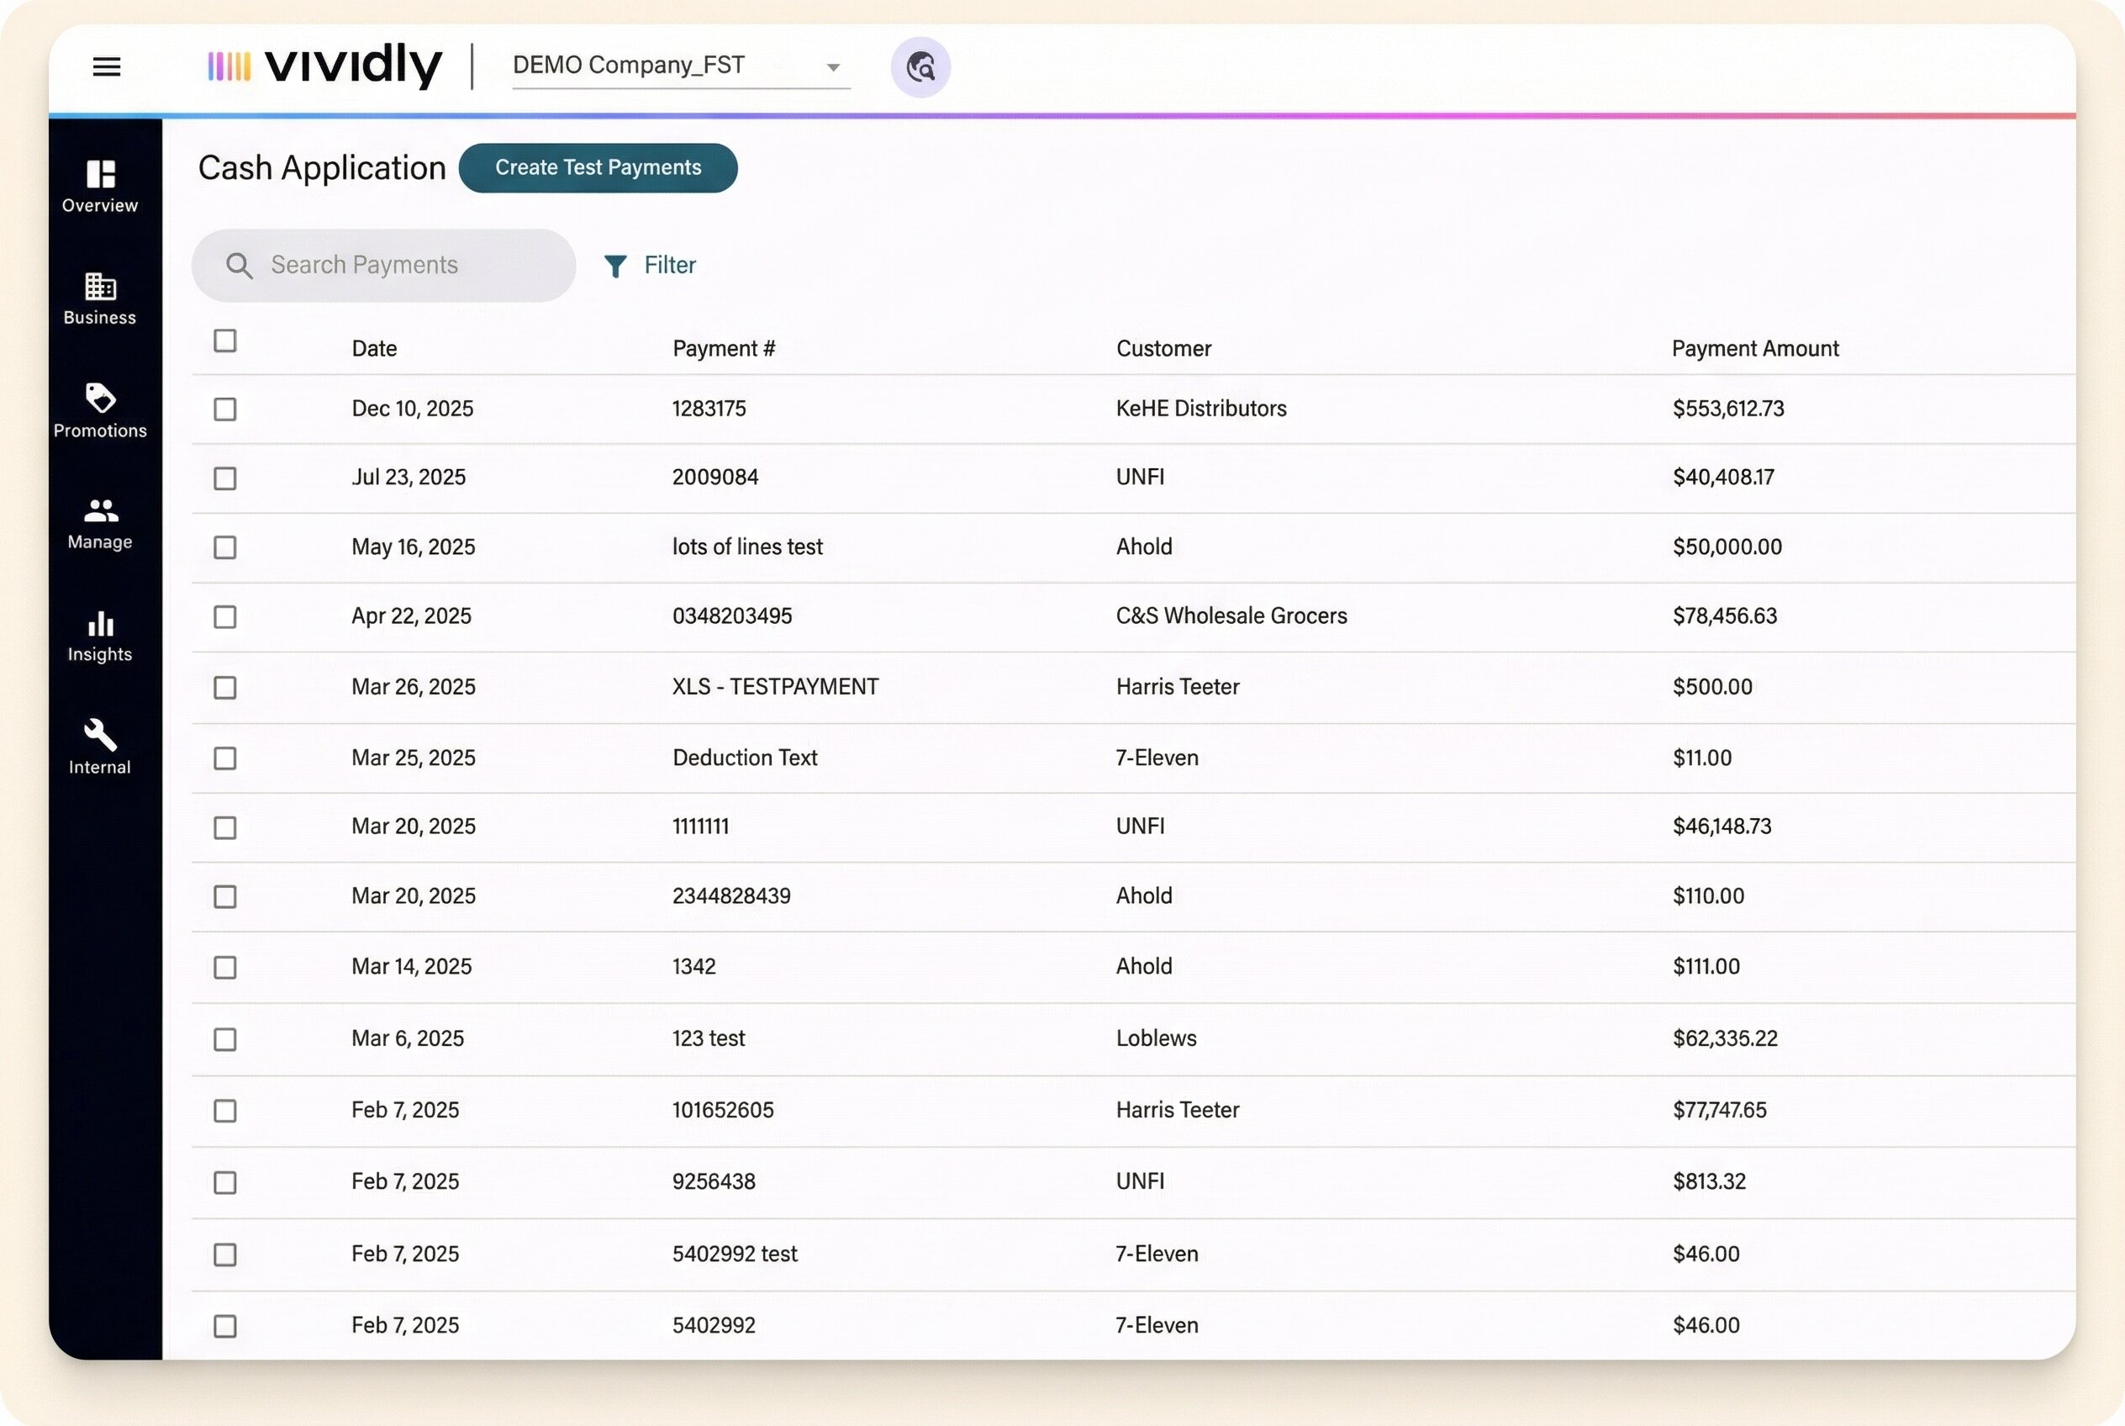Screen dimensions: 2125x1426
Task: Click the globe search icon in header
Action: pyautogui.click(x=920, y=67)
